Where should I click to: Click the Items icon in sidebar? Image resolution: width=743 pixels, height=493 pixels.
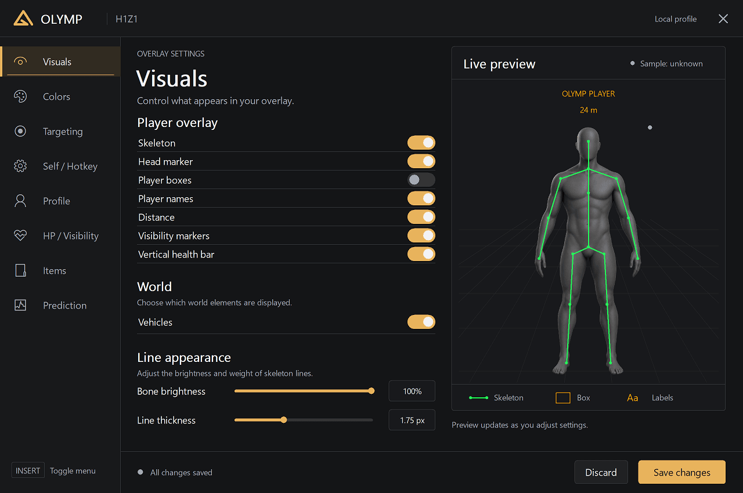[20, 270]
